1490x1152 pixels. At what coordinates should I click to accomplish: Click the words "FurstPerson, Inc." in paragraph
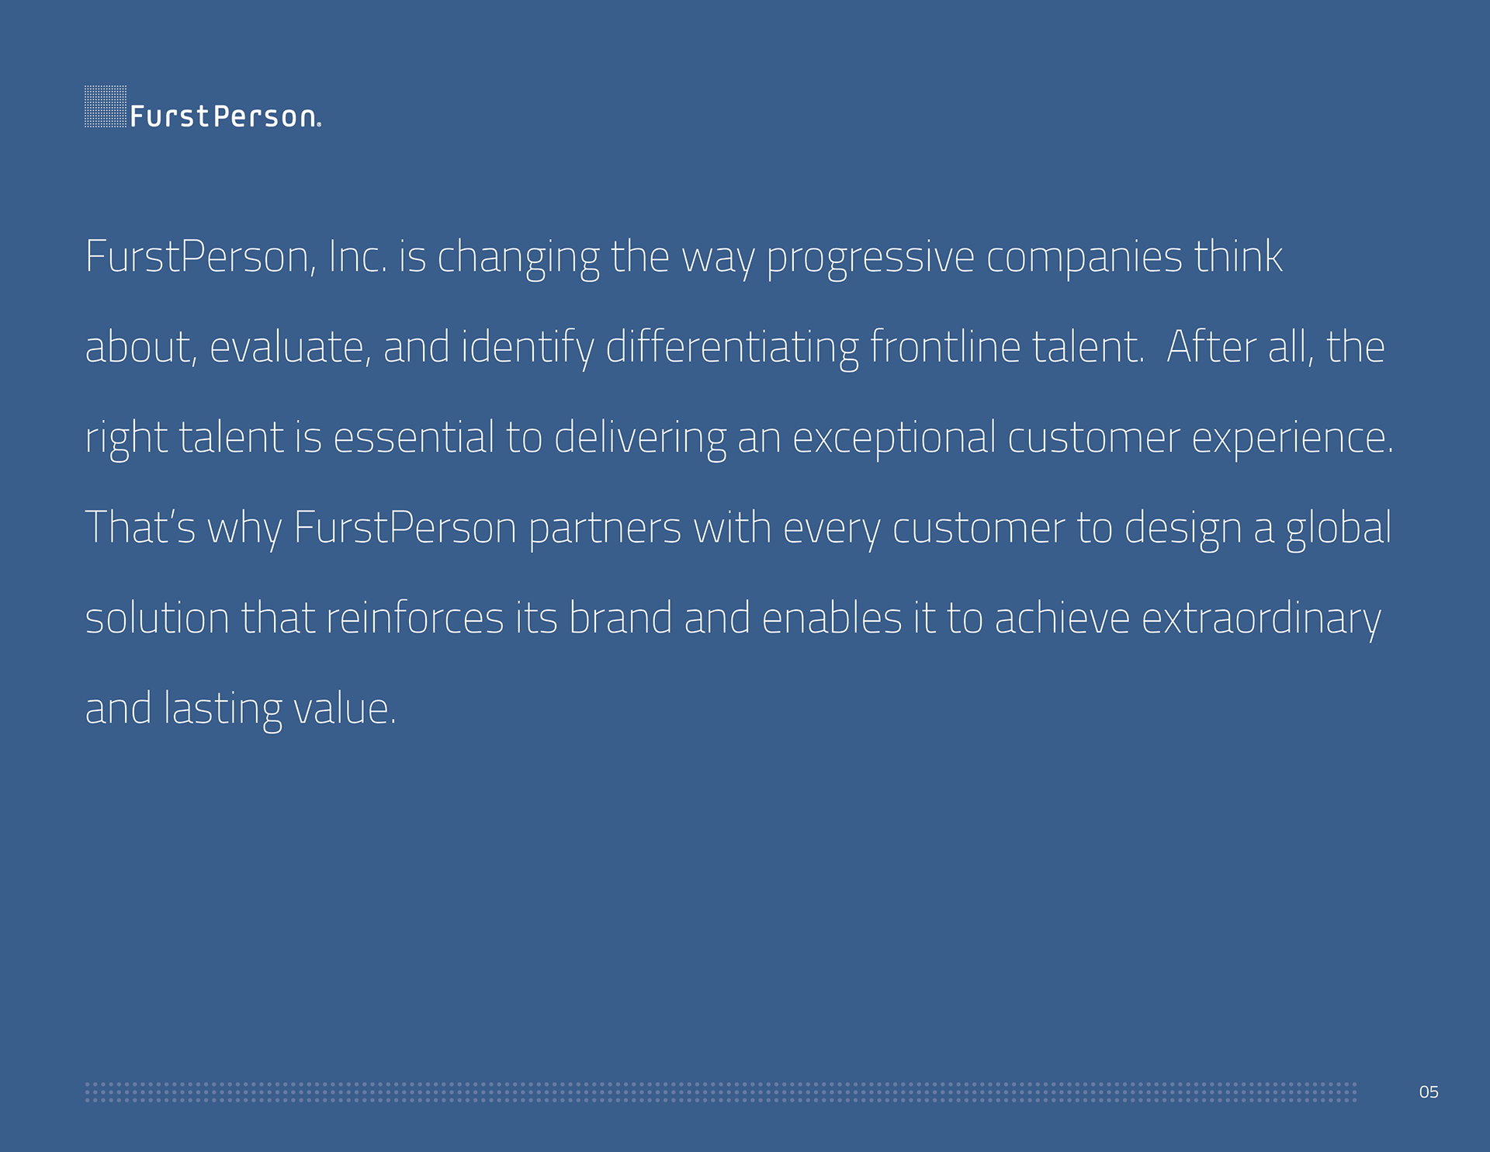(236, 257)
